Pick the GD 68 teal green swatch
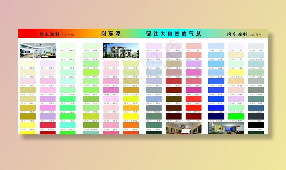Screen dimensions: 286x170 [154, 125]
